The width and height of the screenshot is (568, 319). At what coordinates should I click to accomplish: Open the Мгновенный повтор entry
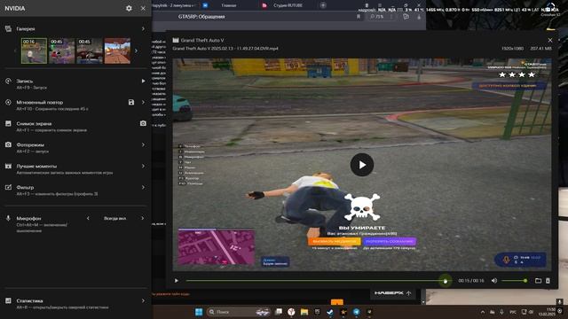pos(75,105)
